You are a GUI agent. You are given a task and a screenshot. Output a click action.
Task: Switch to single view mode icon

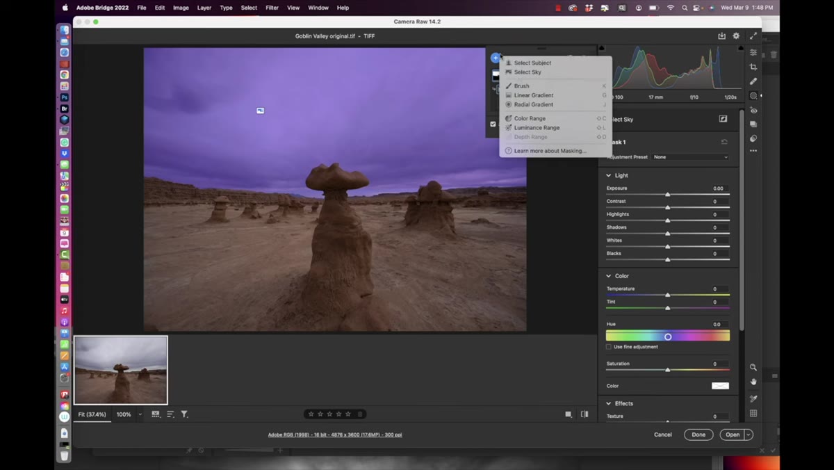pos(569,414)
